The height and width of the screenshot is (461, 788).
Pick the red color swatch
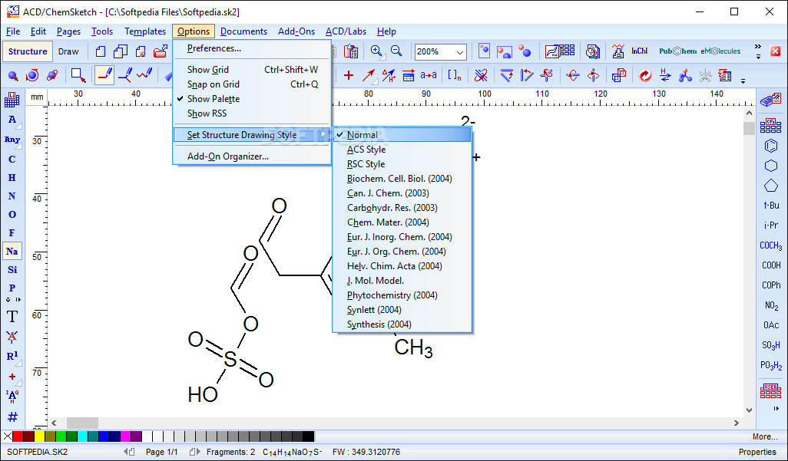pos(18,436)
